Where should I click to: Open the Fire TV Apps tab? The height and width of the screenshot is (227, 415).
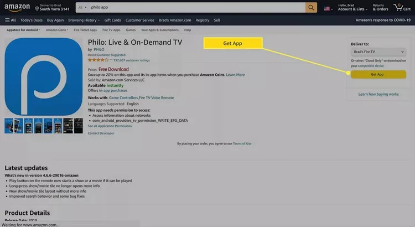coord(113,30)
